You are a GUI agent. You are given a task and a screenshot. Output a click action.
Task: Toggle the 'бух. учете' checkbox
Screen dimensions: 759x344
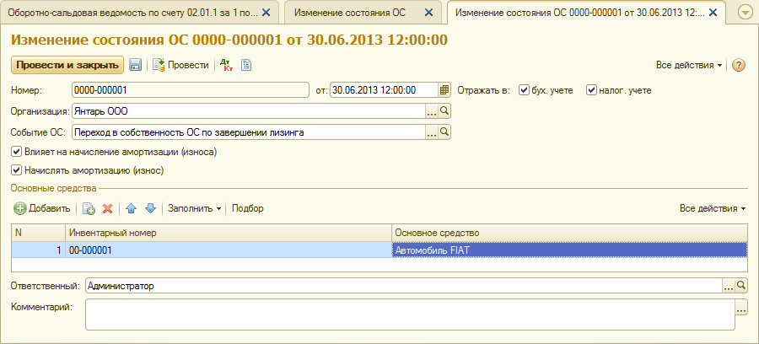[x=524, y=90]
